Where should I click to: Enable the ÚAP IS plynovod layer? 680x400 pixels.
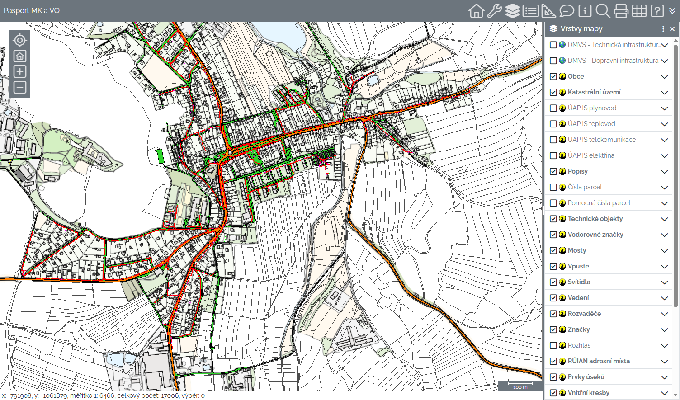pyautogui.click(x=553, y=108)
